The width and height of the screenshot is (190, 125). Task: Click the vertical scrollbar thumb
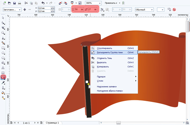click(x=188, y=27)
